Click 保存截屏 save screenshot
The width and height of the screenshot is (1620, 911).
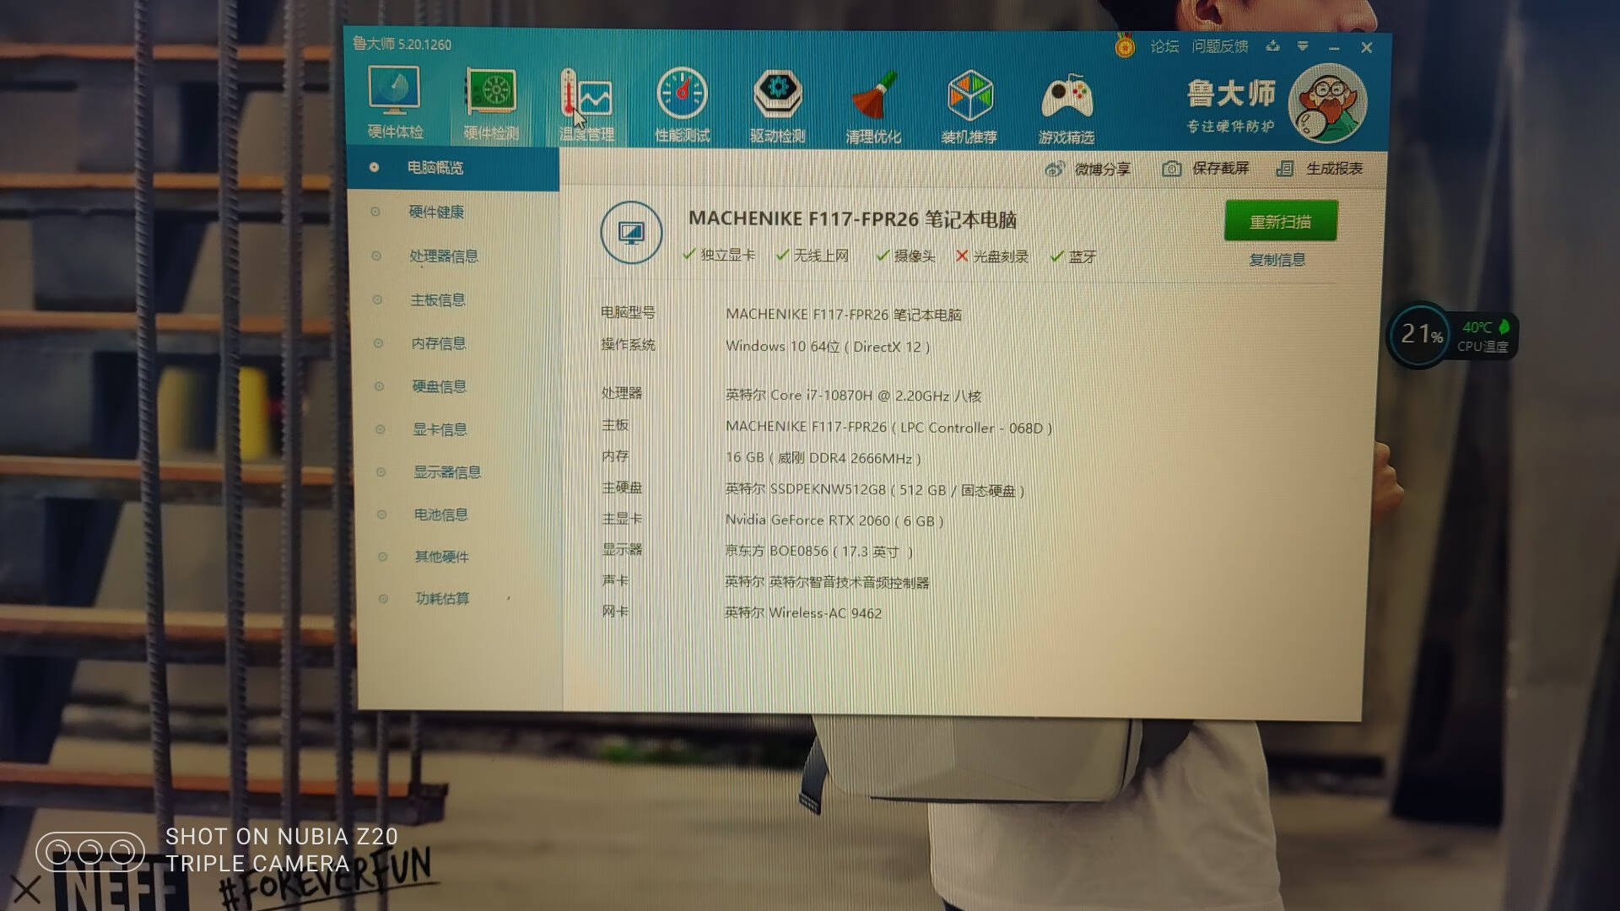[x=1206, y=169]
